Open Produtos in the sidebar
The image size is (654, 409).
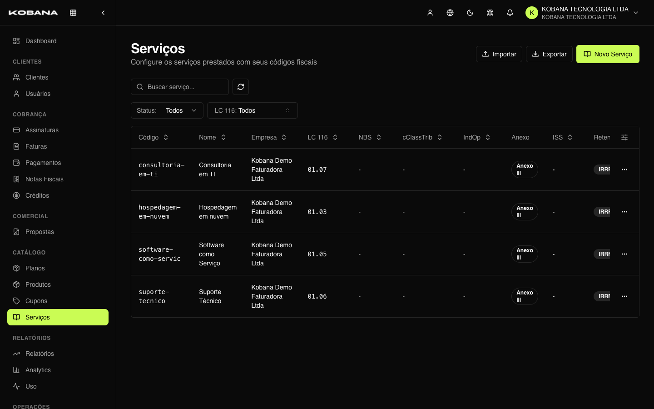58,284
